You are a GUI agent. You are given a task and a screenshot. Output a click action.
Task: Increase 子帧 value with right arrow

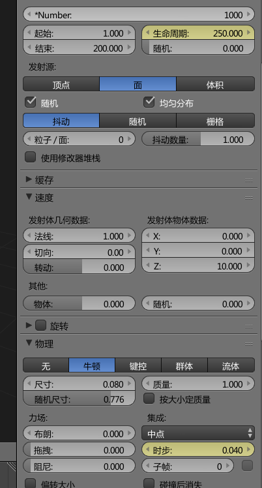(x=228, y=466)
